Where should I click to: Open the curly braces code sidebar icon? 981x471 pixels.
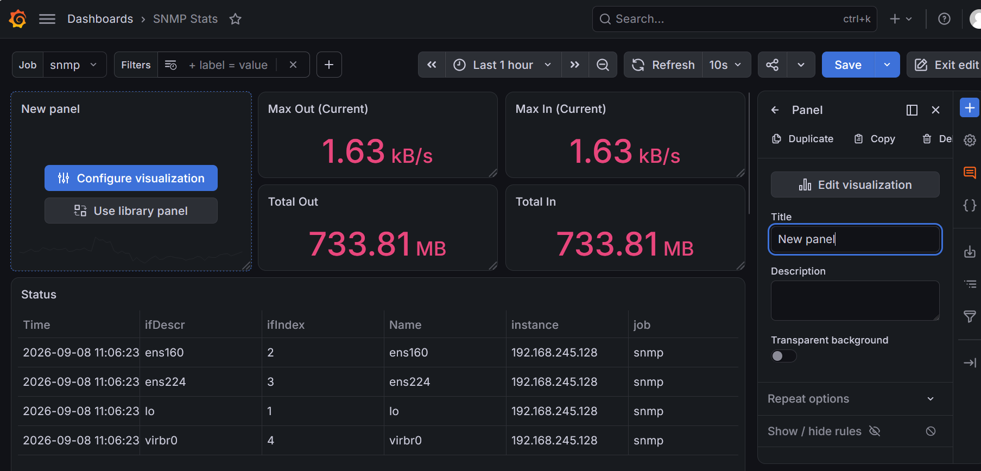[970, 205]
